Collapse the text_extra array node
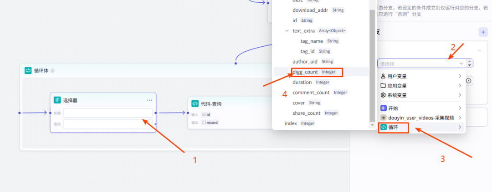 (287, 31)
